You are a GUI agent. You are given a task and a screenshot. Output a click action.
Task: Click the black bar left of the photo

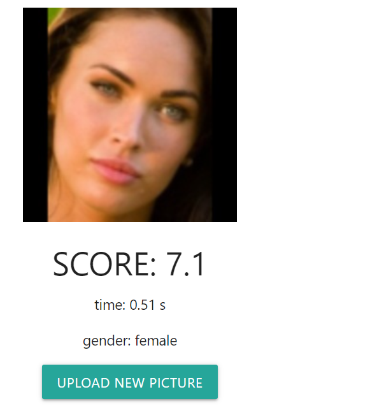(x=35, y=115)
